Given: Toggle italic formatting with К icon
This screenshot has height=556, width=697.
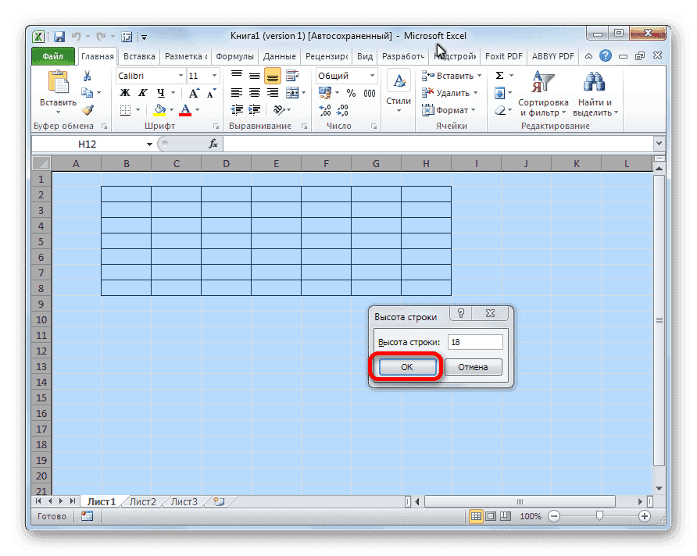Looking at the screenshot, I should pos(141,91).
